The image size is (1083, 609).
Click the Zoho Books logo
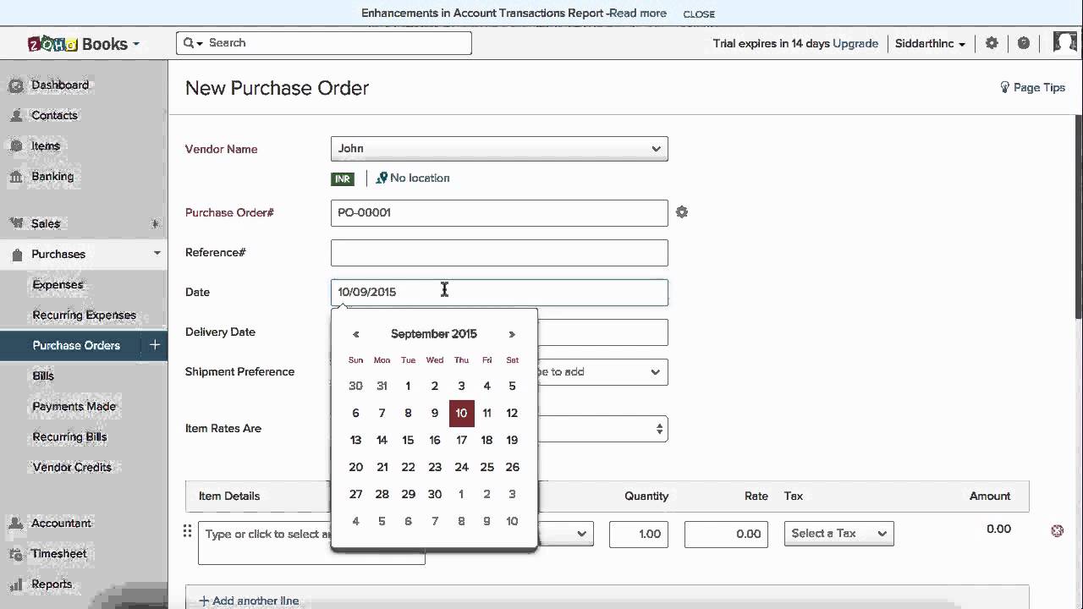pos(78,44)
